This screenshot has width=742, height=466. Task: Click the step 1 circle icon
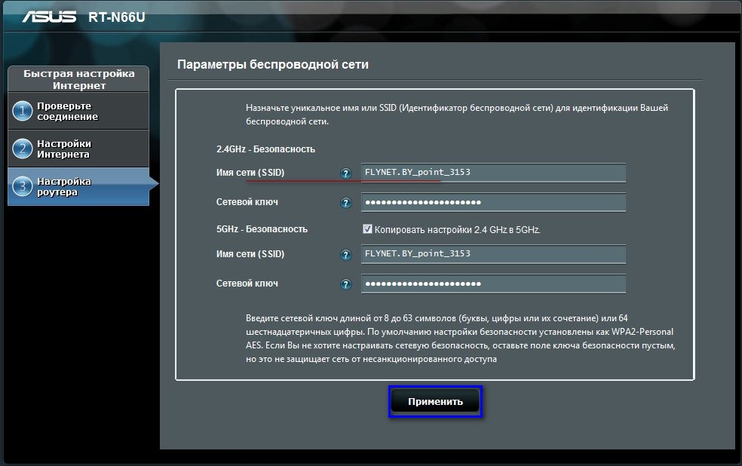click(x=22, y=111)
